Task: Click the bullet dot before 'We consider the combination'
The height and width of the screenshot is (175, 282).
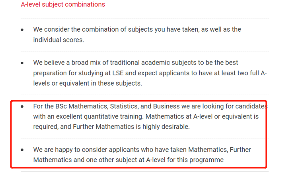Action: [x=22, y=30]
